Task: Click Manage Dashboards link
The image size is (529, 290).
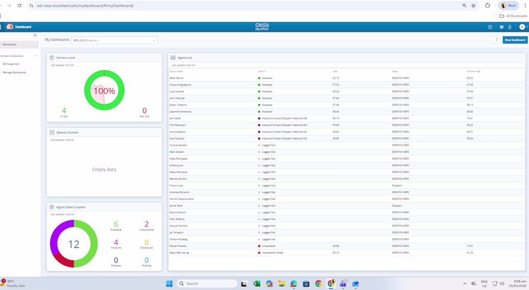Action: click(14, 72)
